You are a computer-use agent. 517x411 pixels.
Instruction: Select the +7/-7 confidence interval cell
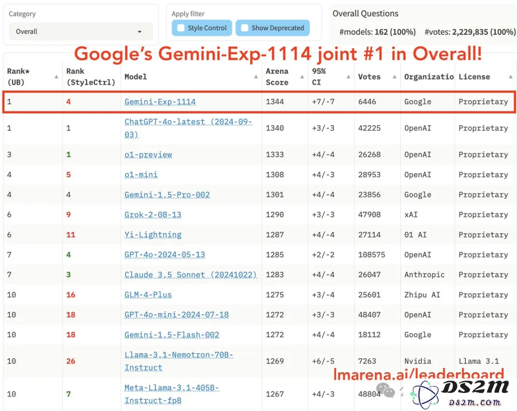point(323,102)
